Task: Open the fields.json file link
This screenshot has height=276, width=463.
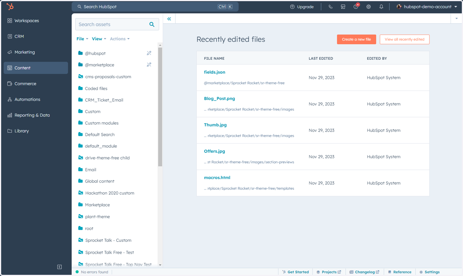Action: click(x=215, y=72)
